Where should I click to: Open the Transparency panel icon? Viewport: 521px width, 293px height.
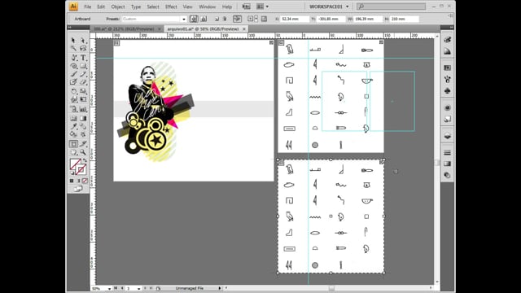click(448, 175)
